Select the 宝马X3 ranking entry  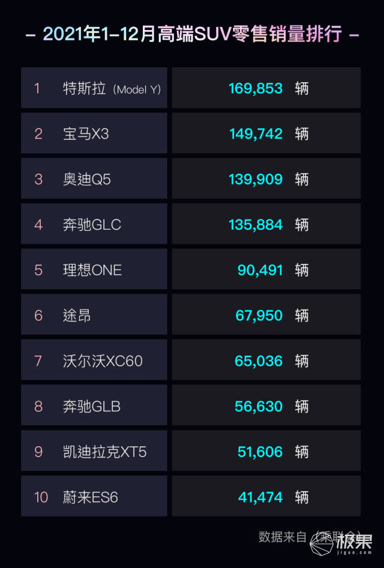[x=86, y=134]
